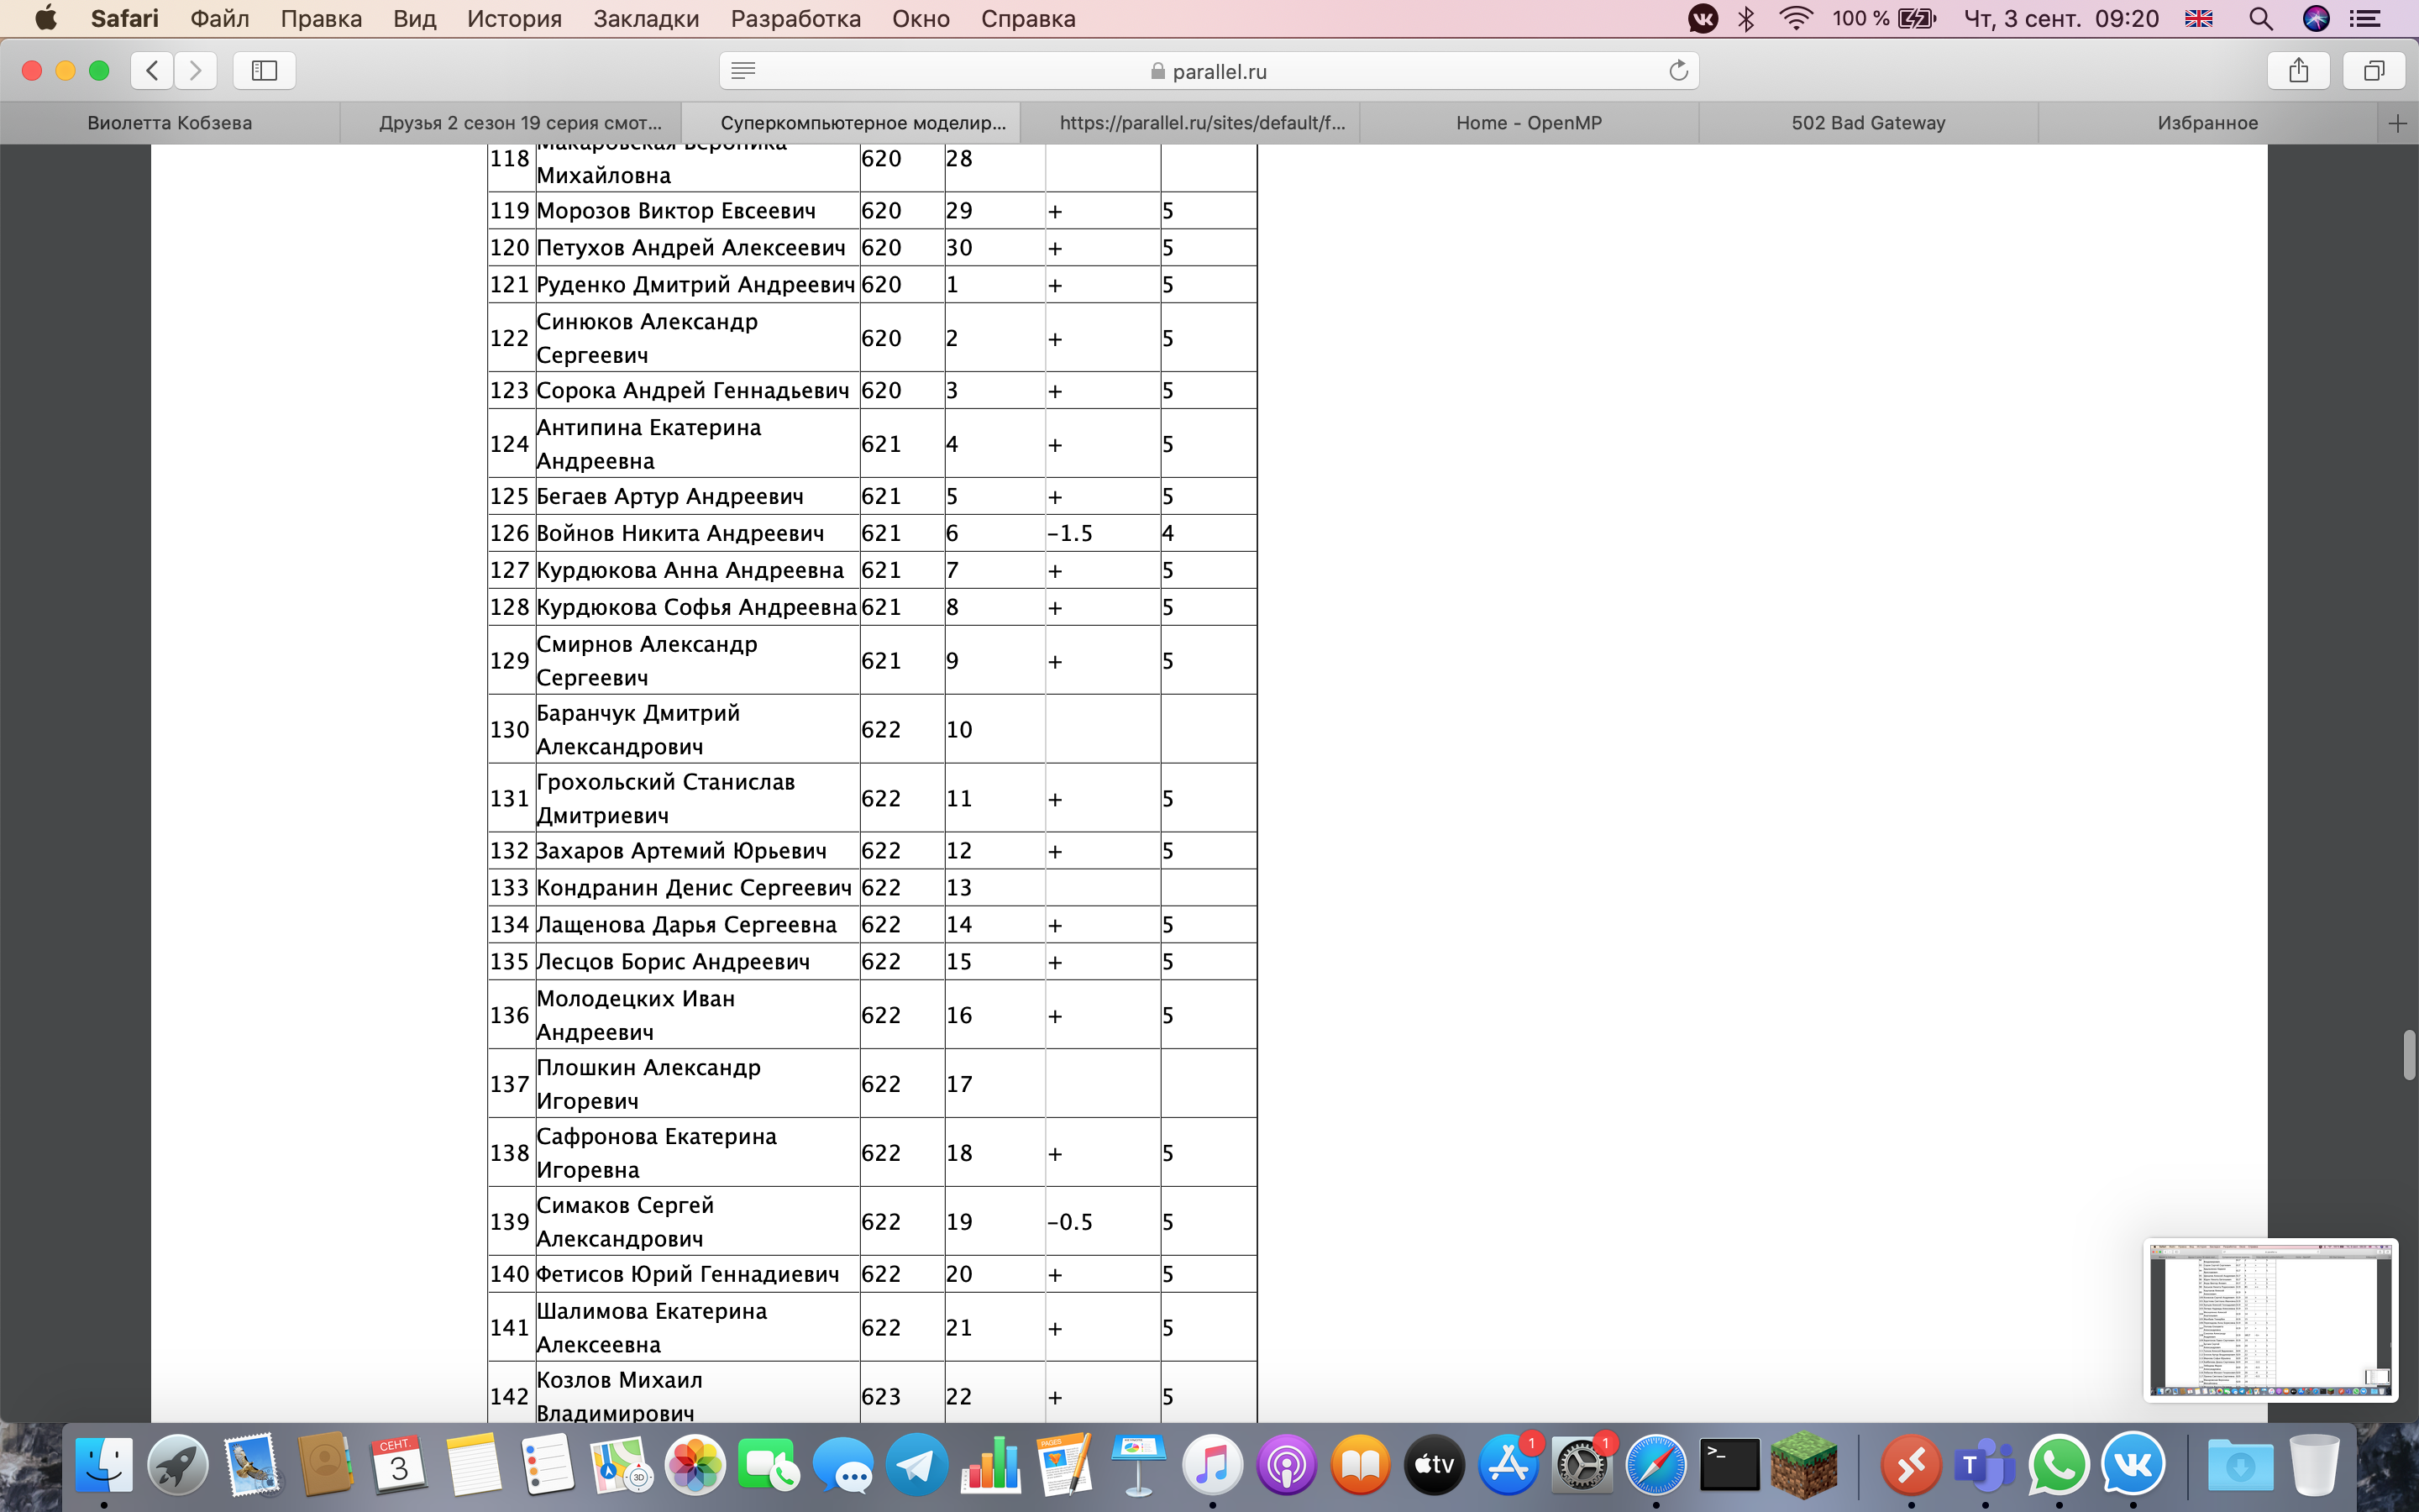This screenshot has width=2419, height=1512.
Task: Open the Trash in the Dock
Action: (2314, 1465)
